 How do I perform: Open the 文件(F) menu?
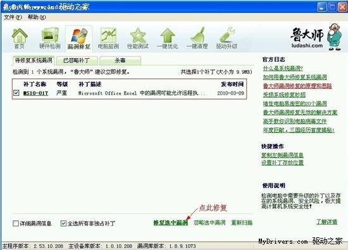click(x=13, y=17)
